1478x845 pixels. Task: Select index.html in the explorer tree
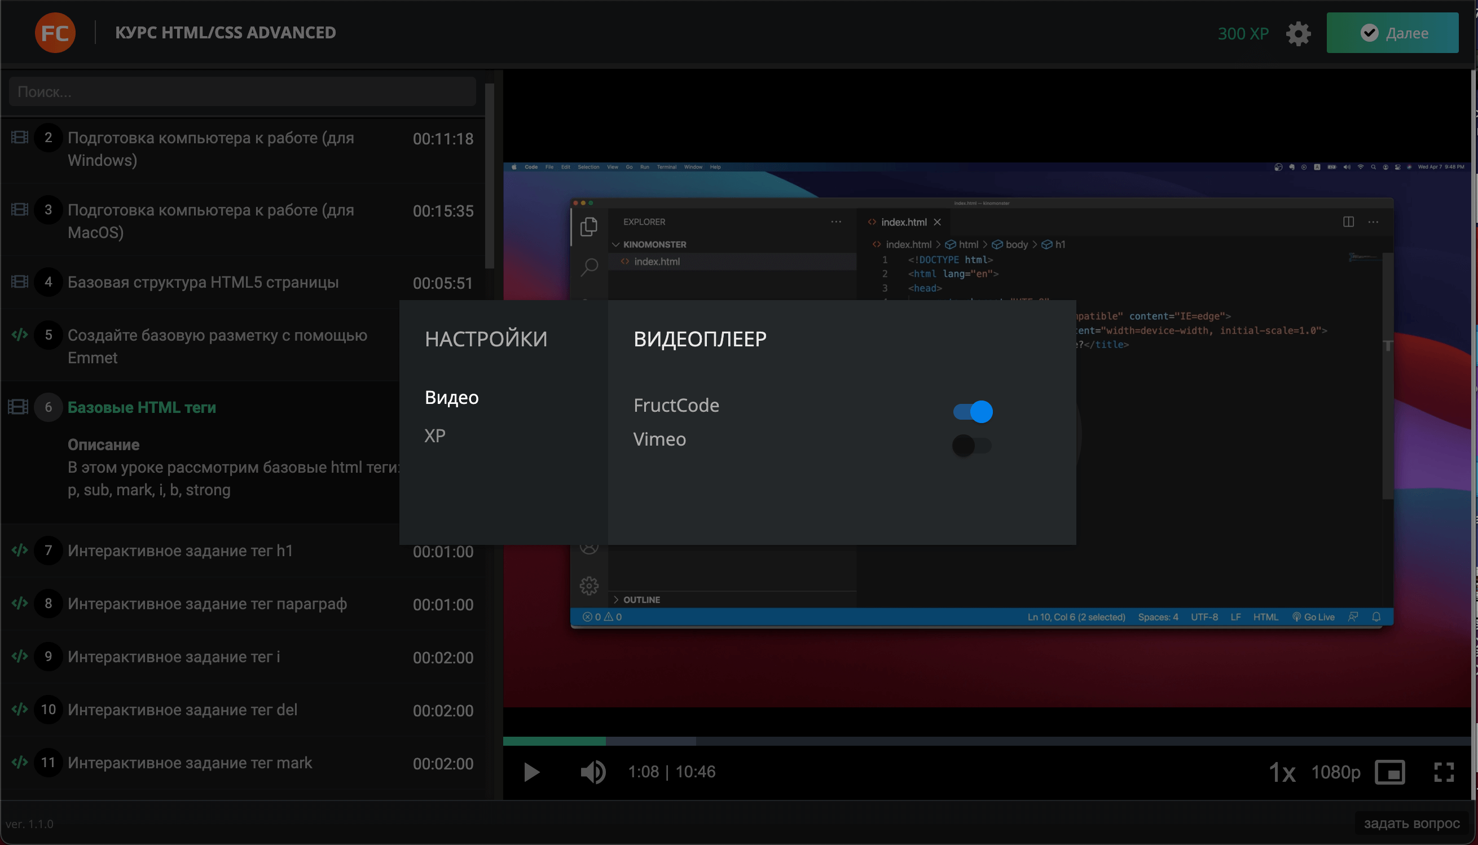tap(732, 262)
